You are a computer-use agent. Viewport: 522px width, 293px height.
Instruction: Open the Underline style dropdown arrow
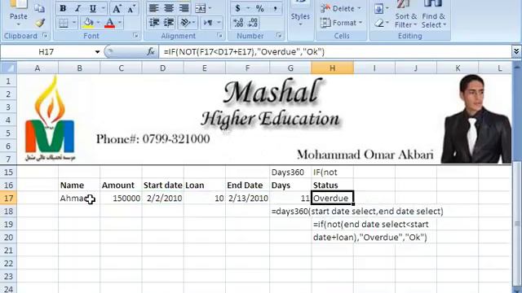click(103, 9)
